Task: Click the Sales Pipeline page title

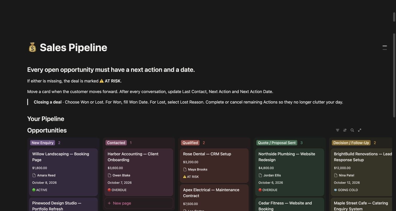Action: (x=73, y=47)
